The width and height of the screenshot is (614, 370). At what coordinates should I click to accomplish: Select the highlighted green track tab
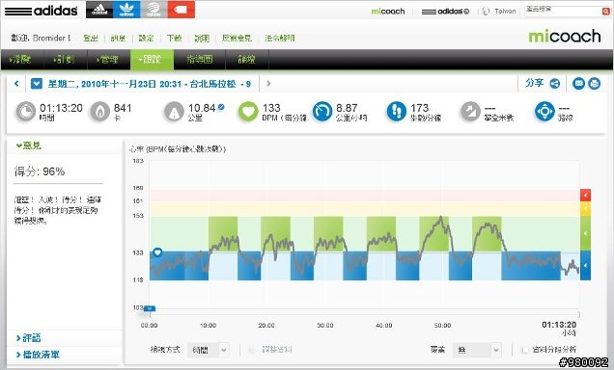[x=152, y=60]
